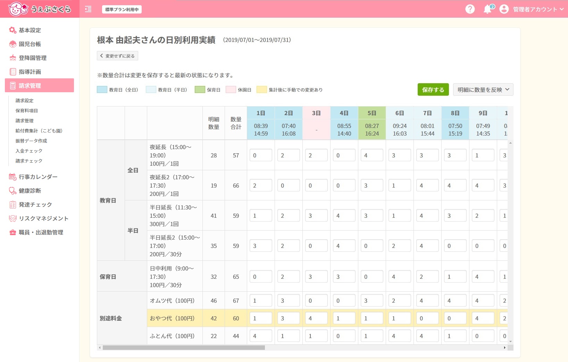This screenshot has width=568, height=362.
Task: Click the horizontal scrollbar right arrow
Action: 505,347
